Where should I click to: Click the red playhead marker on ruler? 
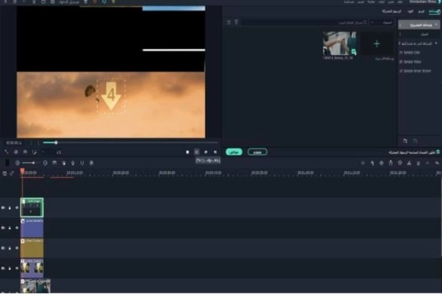tap(22, 171)
